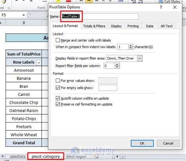Image resolution: width=186 pixels, height=161 pixels.
Task: Click the horizontal scrollbar left arrow
Action: (x=117, y=156)
